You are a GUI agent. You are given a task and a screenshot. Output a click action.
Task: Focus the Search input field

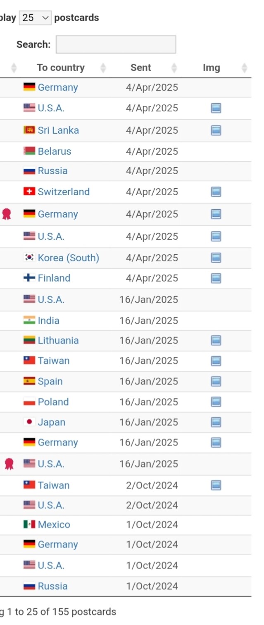116,44
